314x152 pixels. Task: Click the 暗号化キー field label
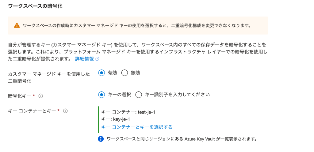pyautogui.click(x=19, y=96)
